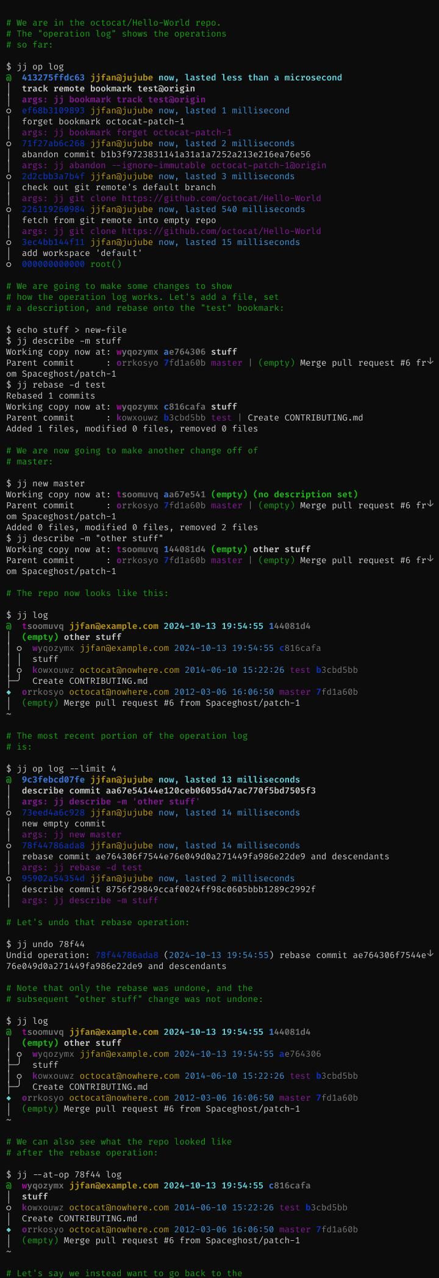Click the '$ jj op log --limit 4' command

pos(61,769)
